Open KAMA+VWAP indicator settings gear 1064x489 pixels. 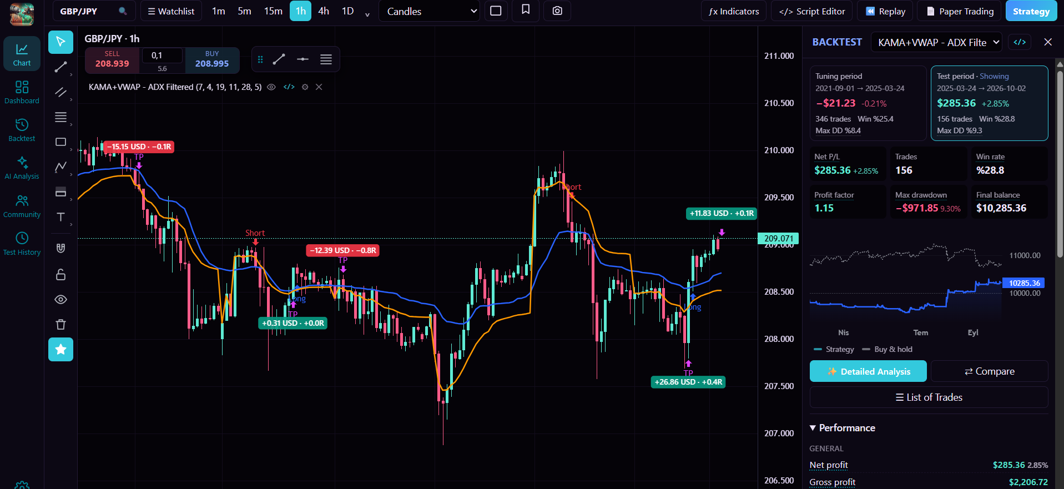(x=305, y=87)
